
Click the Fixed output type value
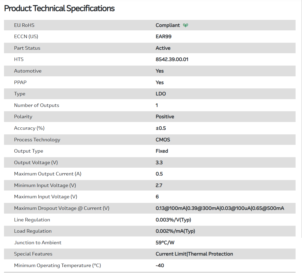(x=162, y=151)
